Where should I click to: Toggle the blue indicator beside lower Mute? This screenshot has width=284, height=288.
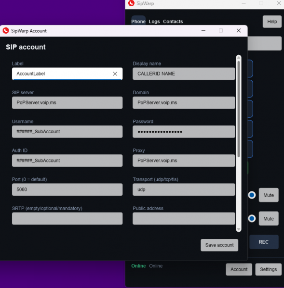(x=252, y=219)
